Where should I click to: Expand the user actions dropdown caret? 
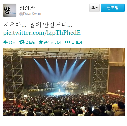click(x=96, y=8)
